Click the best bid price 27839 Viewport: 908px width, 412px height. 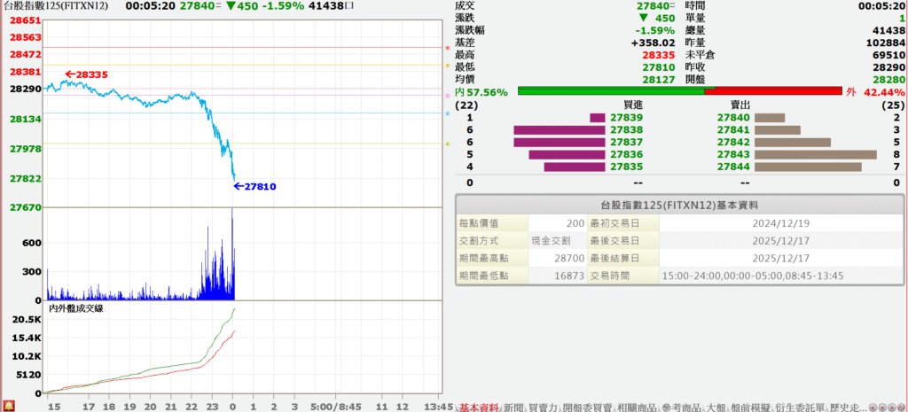tap(626, 117)
